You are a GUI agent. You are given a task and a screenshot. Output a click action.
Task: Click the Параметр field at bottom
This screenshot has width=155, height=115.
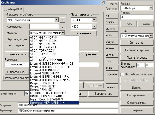pyautogui.click(x=68, y=110)
